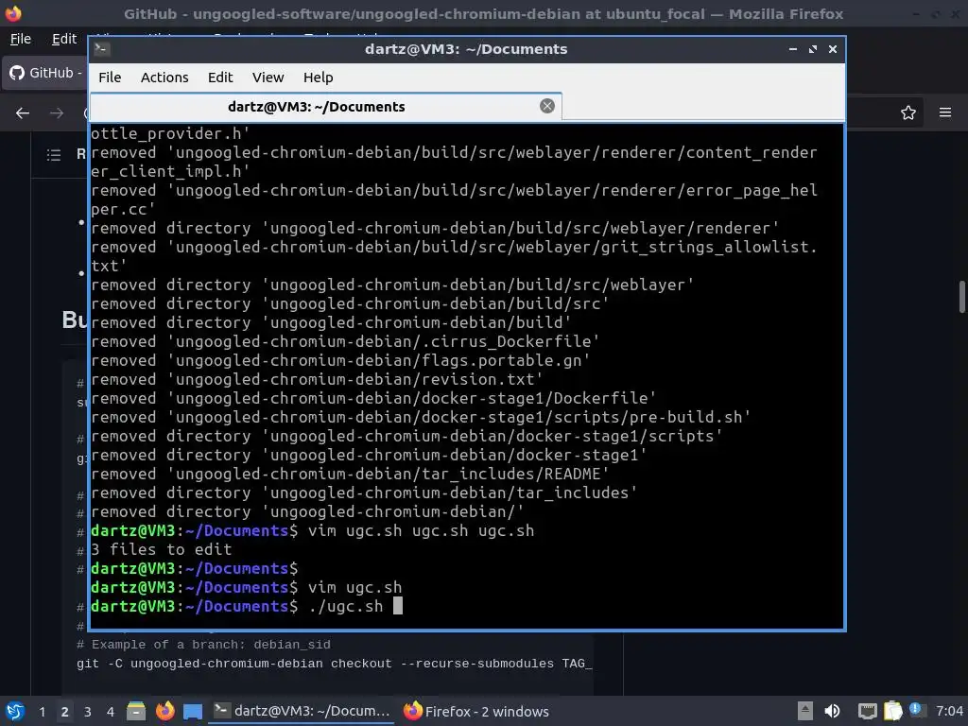Open the clipboard manager tray icon
The height and width of the screenshot is (726, 968).
pyautogui.click(x=892, y=711)
